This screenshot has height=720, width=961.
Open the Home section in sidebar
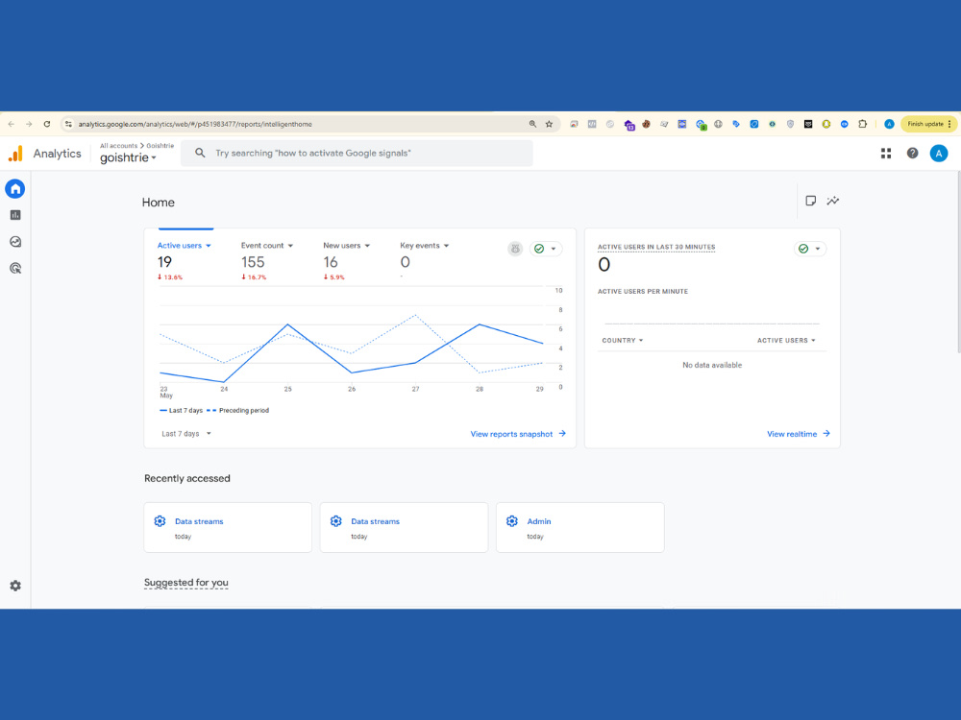15,188
